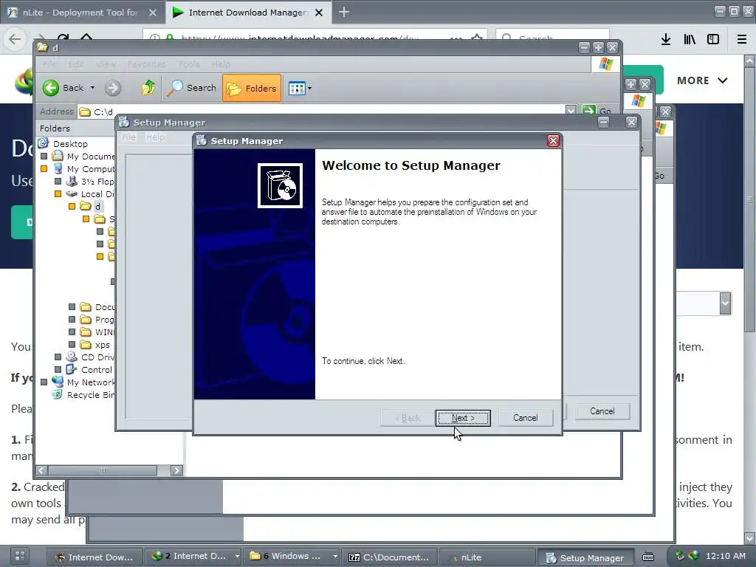Screen dimensions: 756x567
Task: Open View menu in Explorer window
Action: click(x=106, y=64)
